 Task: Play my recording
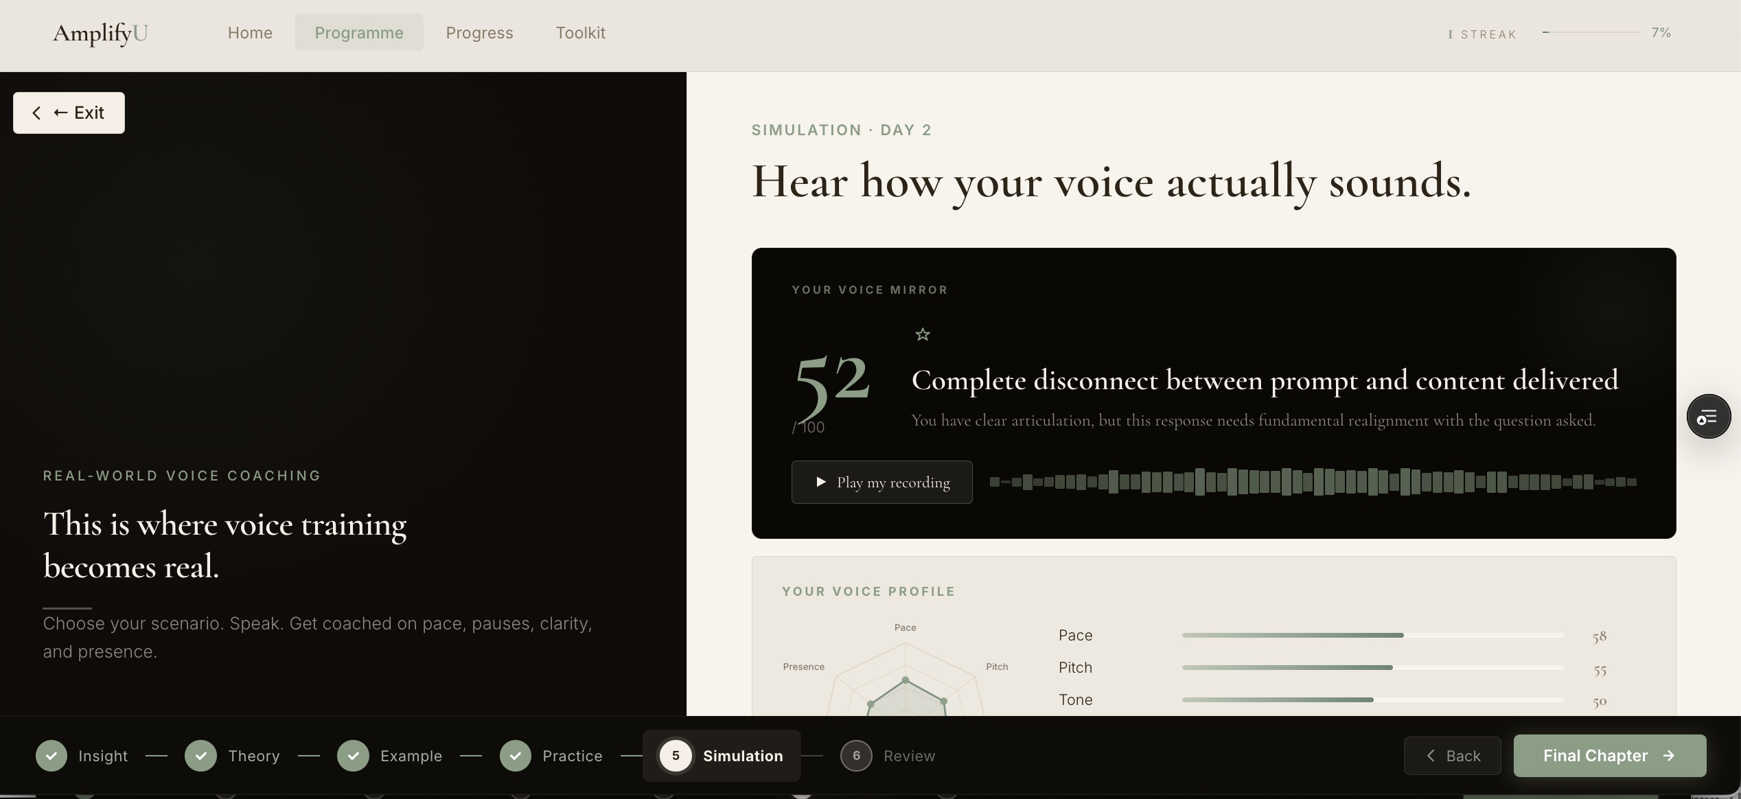click(x=881, y=482)
